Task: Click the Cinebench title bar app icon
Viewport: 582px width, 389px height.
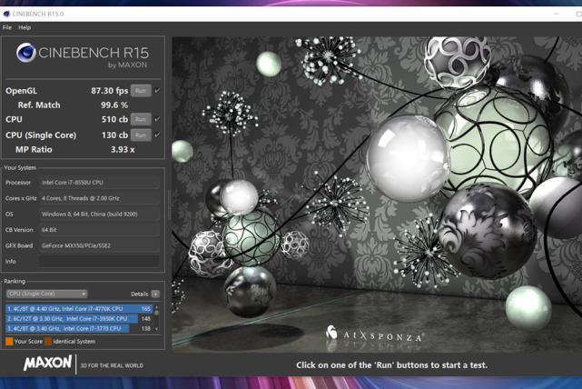Action: pyautogui.click(x=6, y=15)
